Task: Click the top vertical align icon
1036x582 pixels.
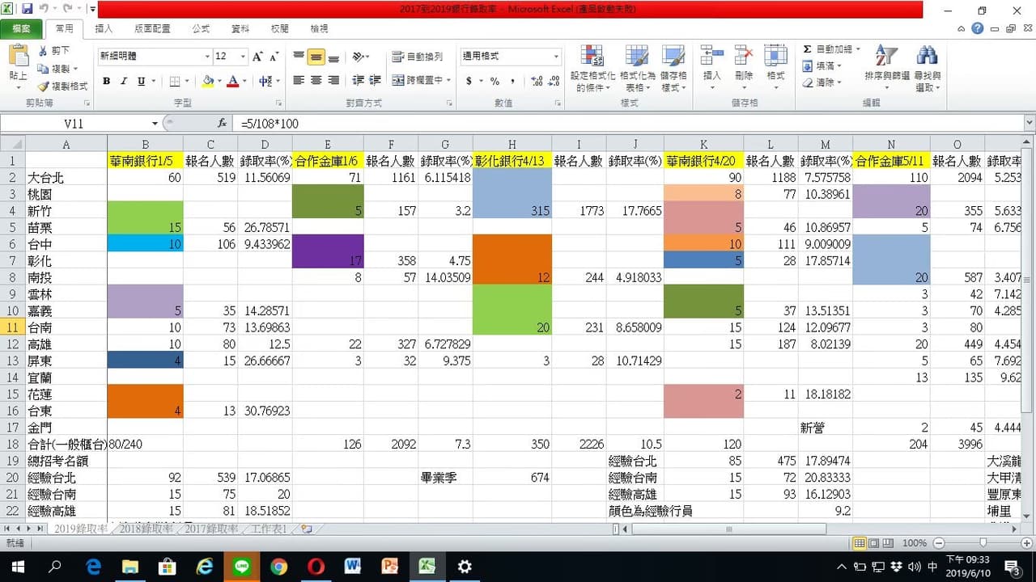Action: 299,57
